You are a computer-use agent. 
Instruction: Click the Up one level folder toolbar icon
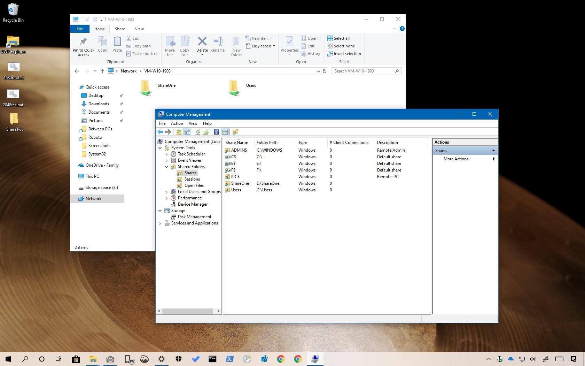[x=179, y=132]
